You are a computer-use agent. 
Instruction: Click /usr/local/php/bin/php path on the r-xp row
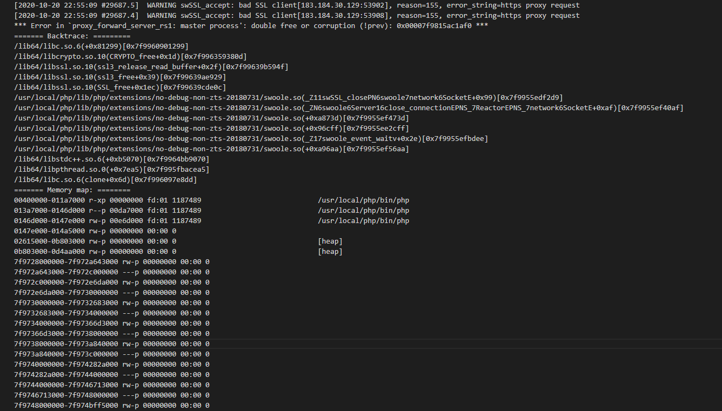(x=363, y=200)
